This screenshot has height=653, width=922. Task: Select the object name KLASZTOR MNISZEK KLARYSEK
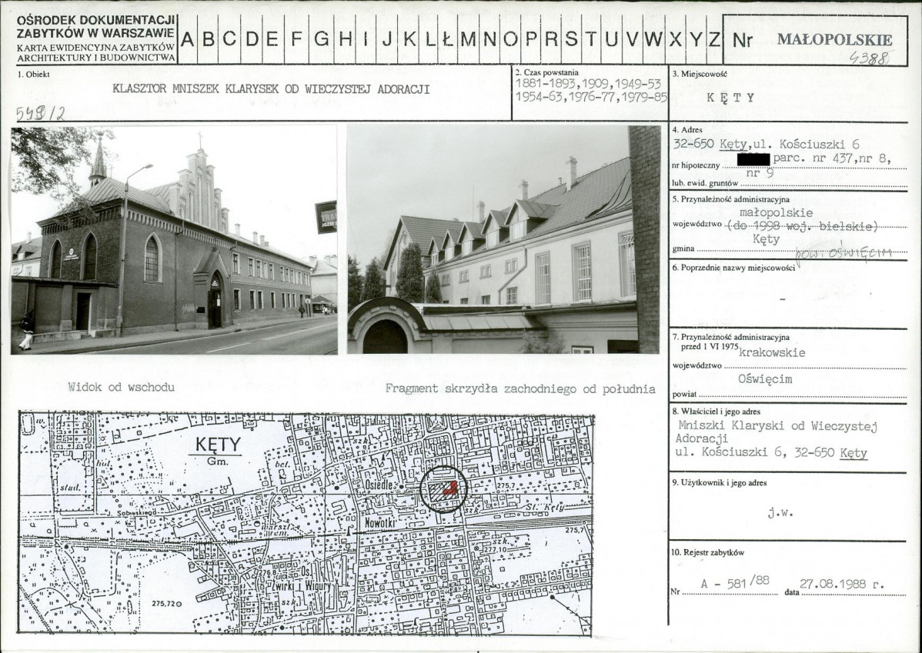click(x=271, y=88)
